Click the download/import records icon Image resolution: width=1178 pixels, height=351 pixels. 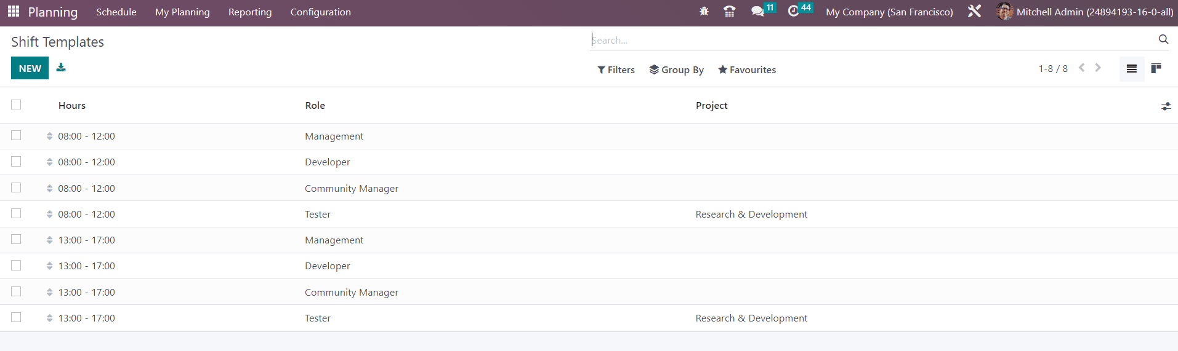click(x=61, y=68)
